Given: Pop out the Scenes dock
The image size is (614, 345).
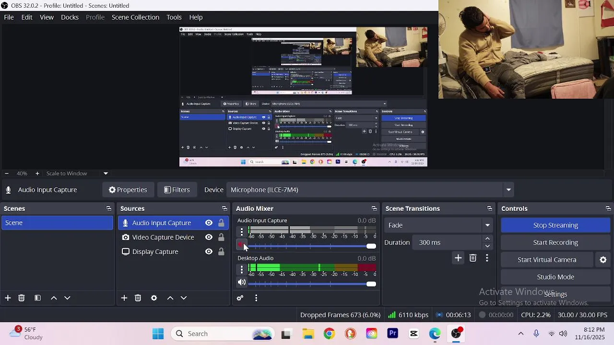Looking at the screenshot, I should (109, 208).
